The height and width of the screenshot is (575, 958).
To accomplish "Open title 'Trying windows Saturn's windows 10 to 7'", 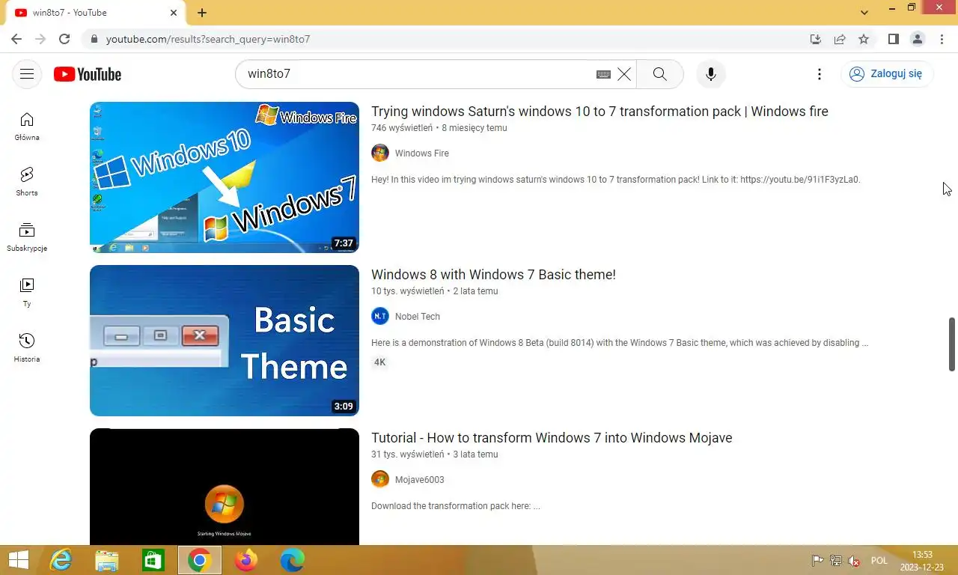I will [x=599, y=112].
